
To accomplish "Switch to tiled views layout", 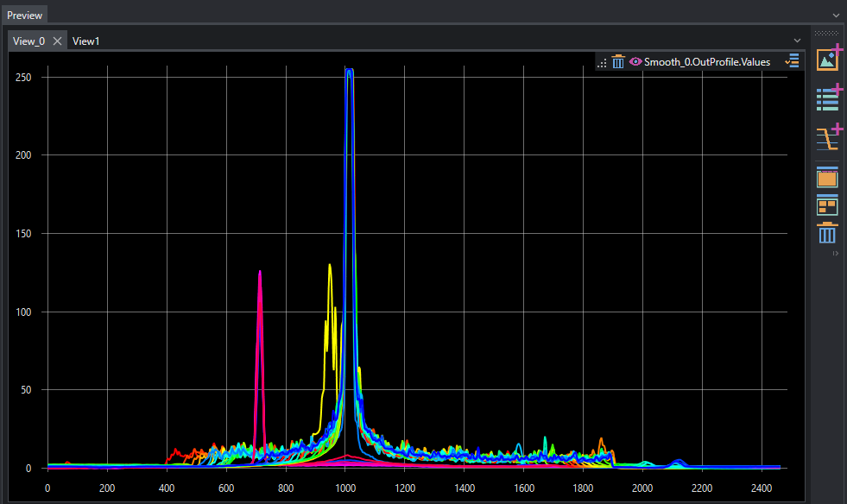I will [827, 205].
